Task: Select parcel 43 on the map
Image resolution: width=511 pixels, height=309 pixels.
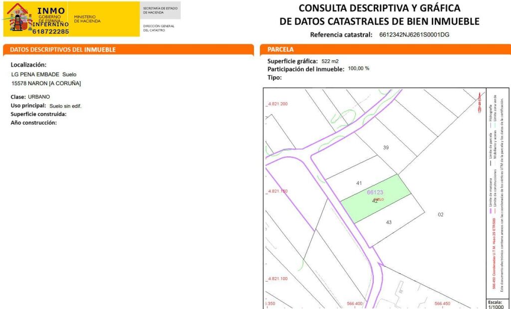Action: [389, 222]
